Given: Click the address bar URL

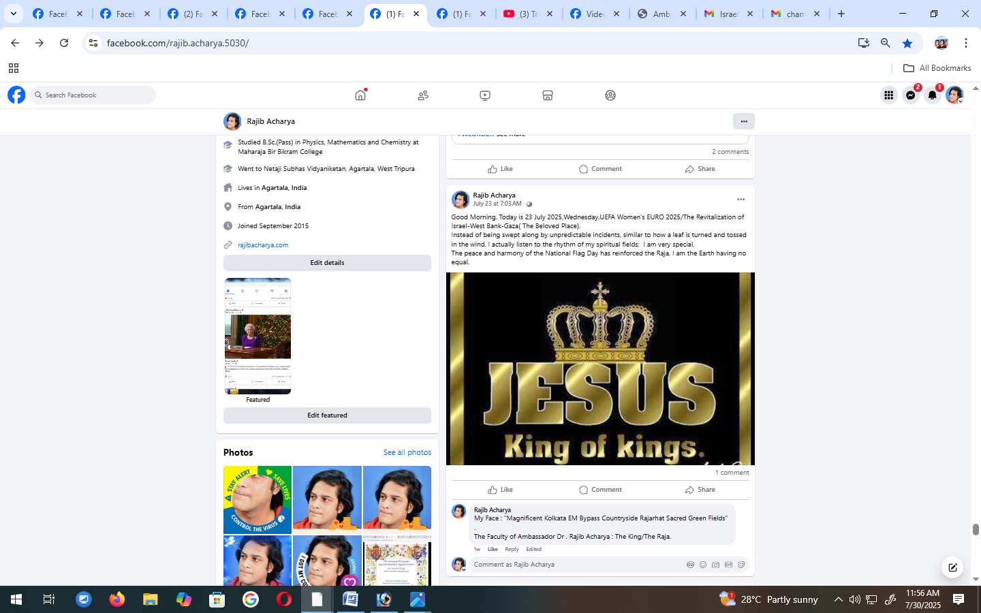Looking at the screenshot, I should click(x=178, y=43).
